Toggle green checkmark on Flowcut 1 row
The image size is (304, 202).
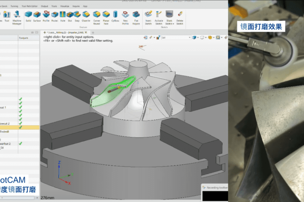pyautogui.click(x=21, y=107)
